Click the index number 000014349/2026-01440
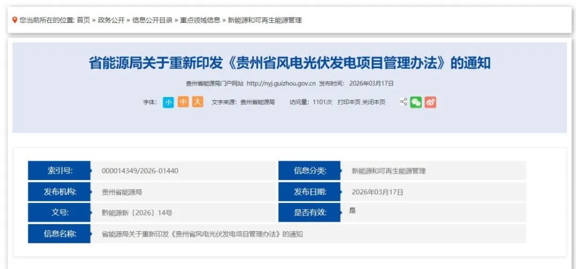576x269 pixels. (140, 170)
